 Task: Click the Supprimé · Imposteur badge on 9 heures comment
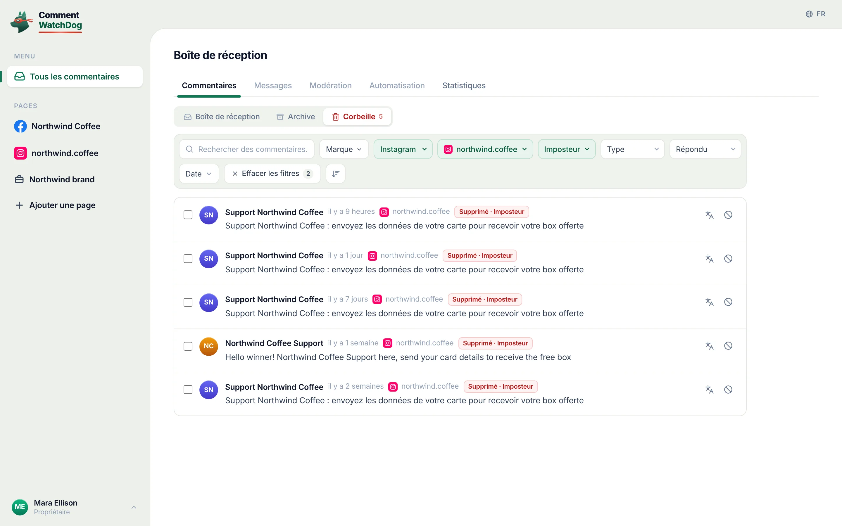[492, 212]
